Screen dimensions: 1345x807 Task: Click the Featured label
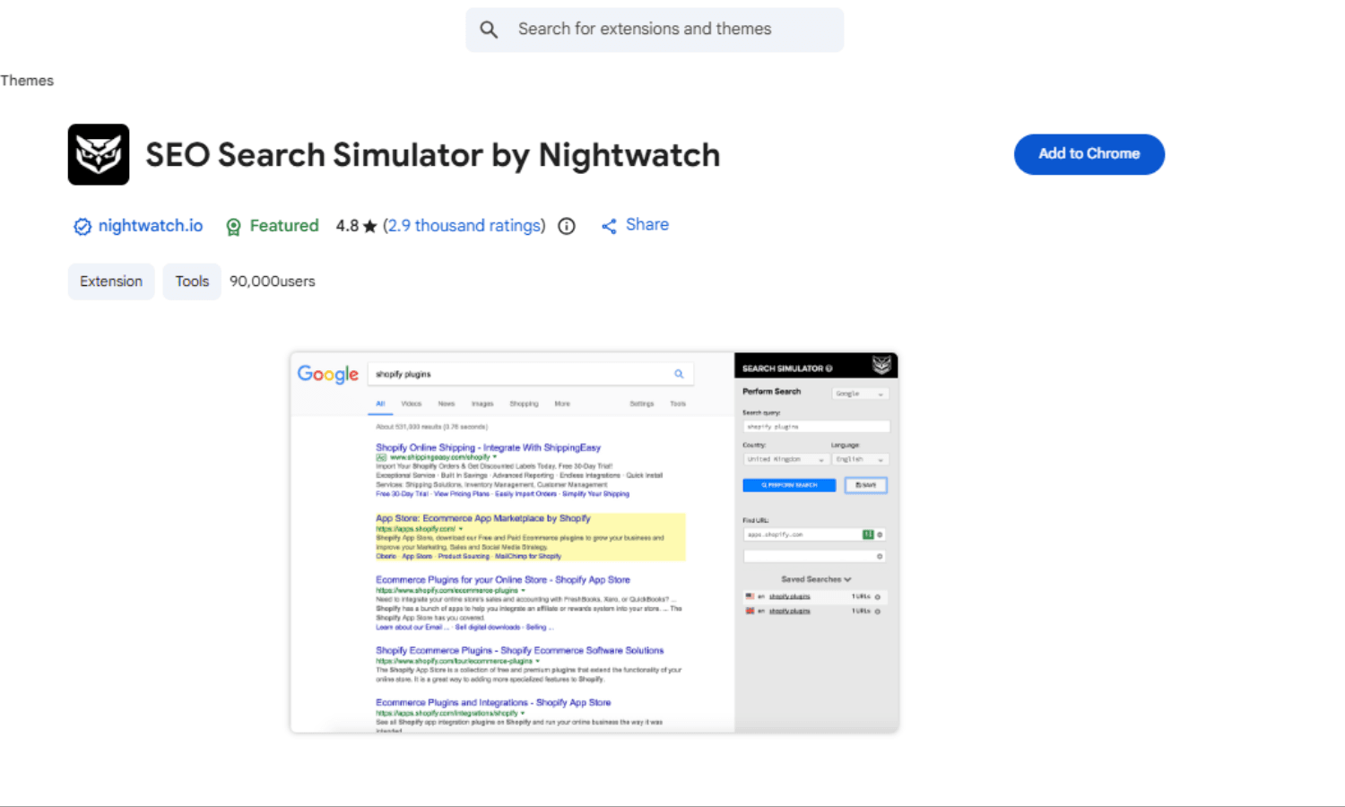284,226
